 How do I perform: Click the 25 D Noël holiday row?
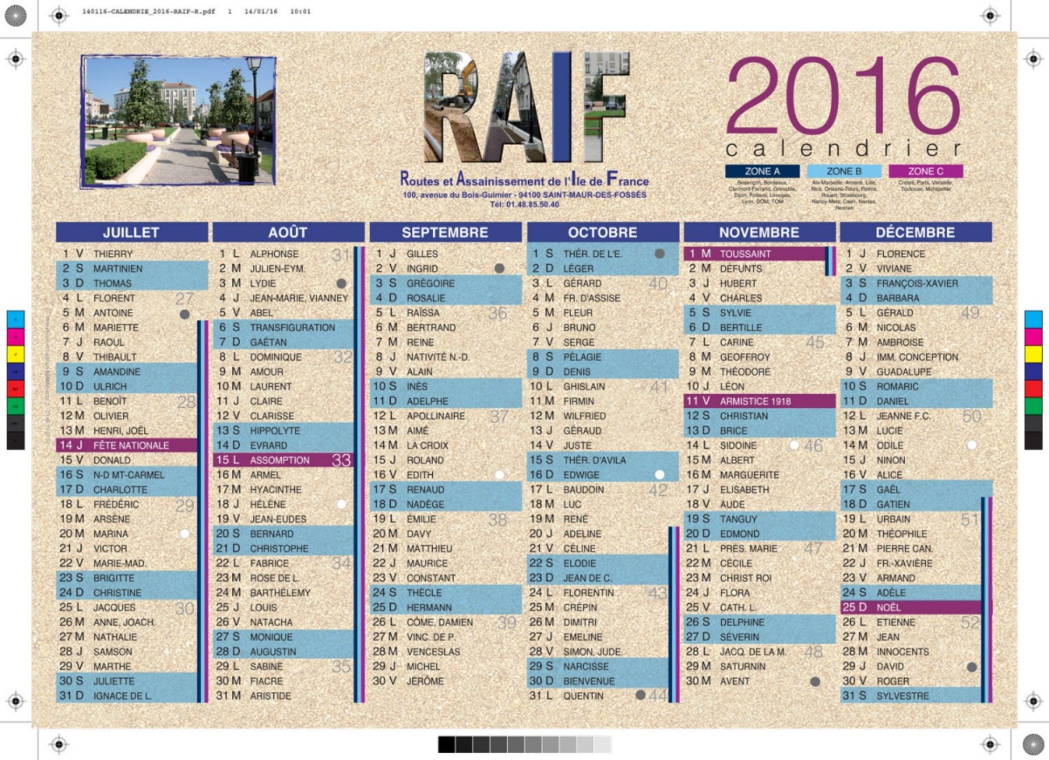click(910, 607)
